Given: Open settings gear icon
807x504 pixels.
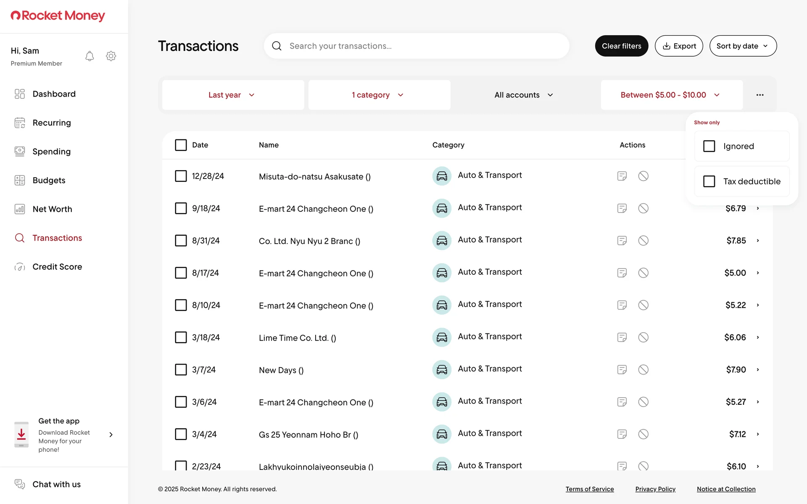Looking at the screenshot, I should click(111, 56).
